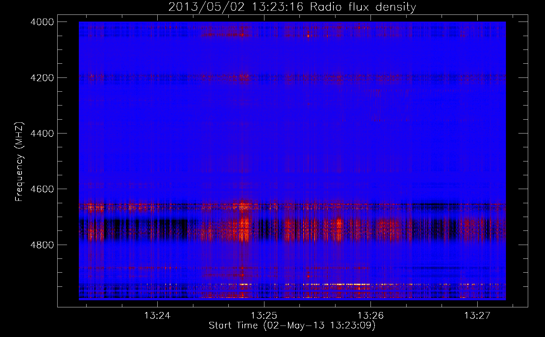Viewport: 545px width, 337px height.
Task: Click the 4000 frequency tick label
Action: (x=42, y=22)
